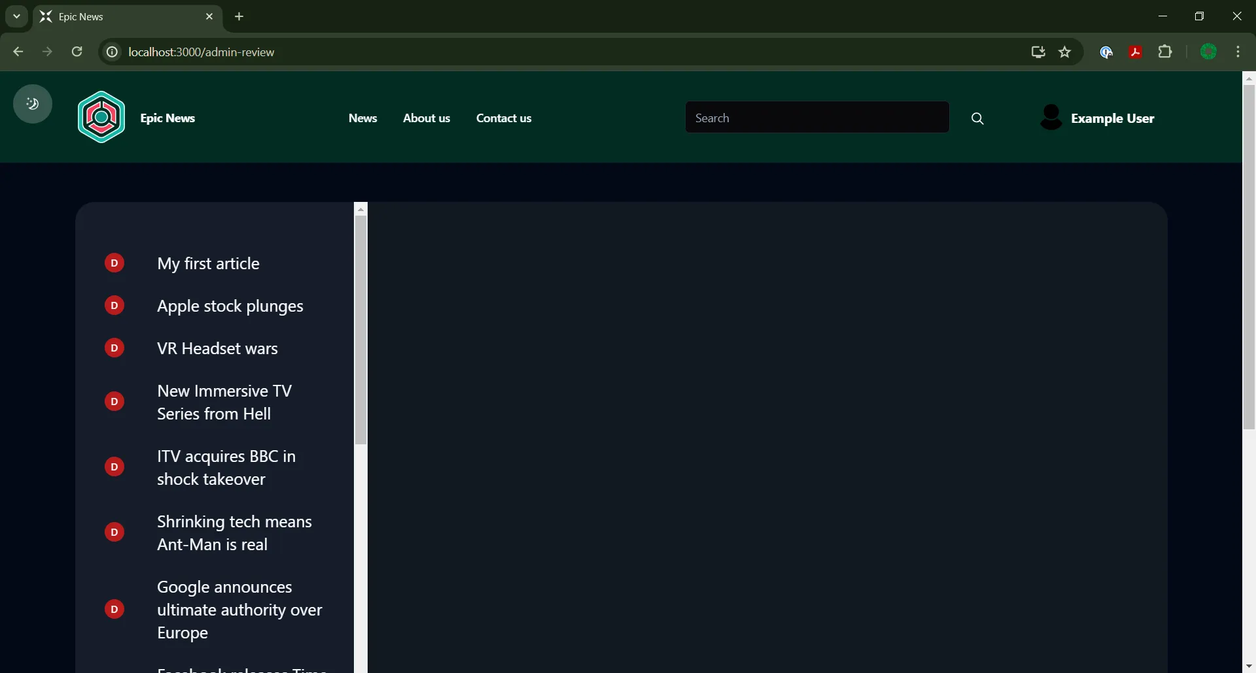This screenshot has height=673, width=1256.
Task: Focus the Search input field
Action: tap(817, 118)
